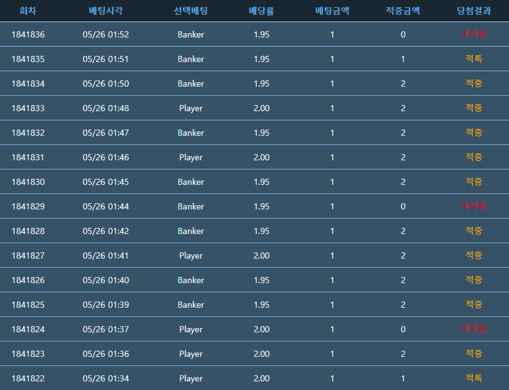Screen dimensions: 509x390
Task: Click payout 0 in round 1841836 row
Action: [x=403, y=34]
